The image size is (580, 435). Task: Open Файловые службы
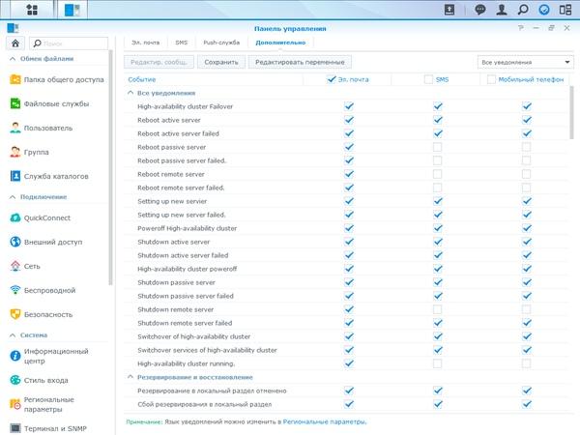coord(49,104)
